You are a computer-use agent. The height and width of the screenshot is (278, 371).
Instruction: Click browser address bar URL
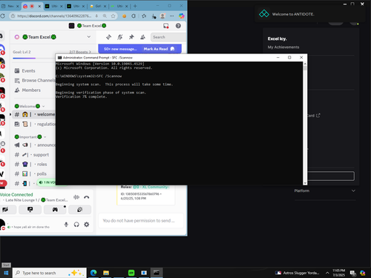tap(54, 16)
